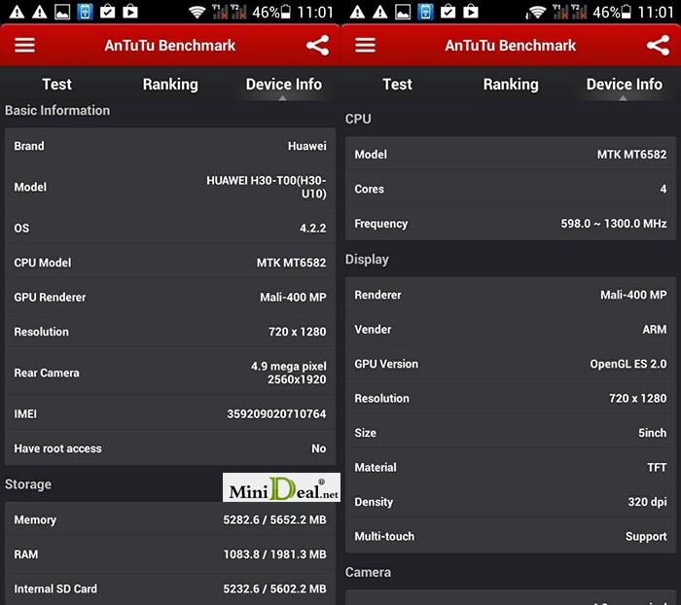The width and height of the screenshot is (681, 605).
Task: Tap the Cores row
Action: coord(511,189)
